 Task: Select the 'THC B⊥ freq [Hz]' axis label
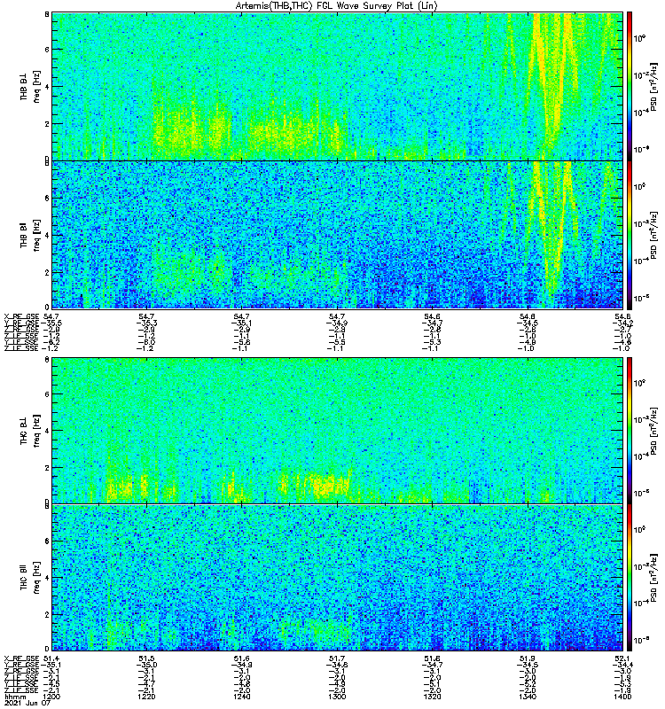pyautogui.click(x=30, y=431)
